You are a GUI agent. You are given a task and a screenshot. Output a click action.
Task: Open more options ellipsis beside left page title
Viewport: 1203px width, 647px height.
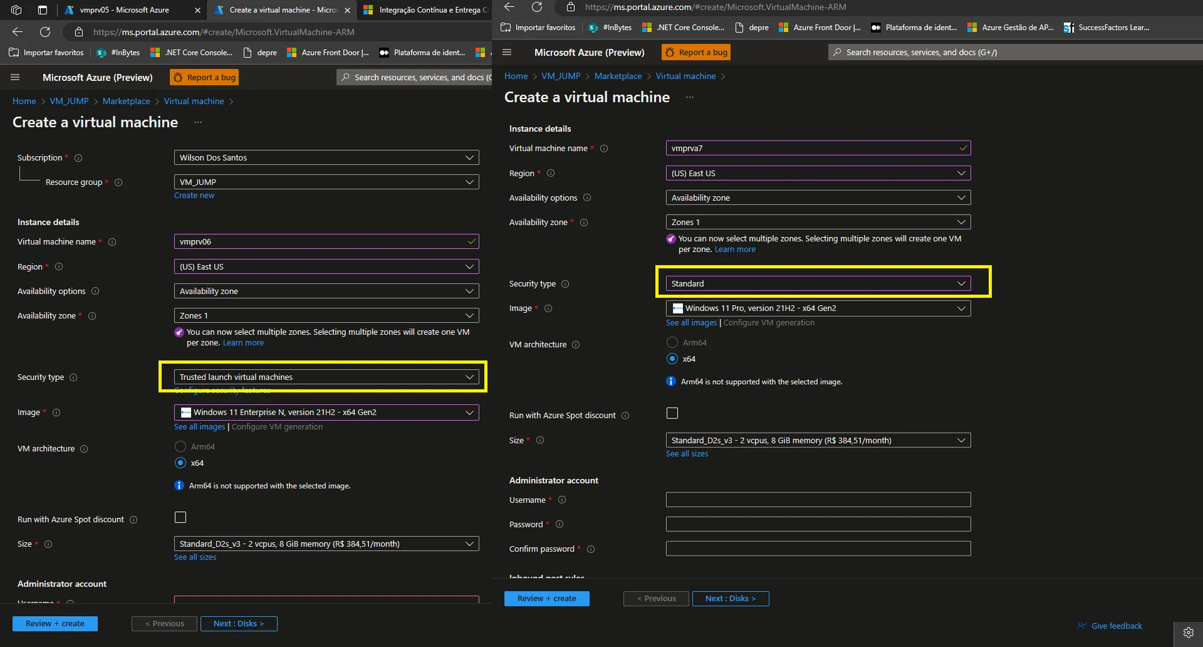(198, 122)
